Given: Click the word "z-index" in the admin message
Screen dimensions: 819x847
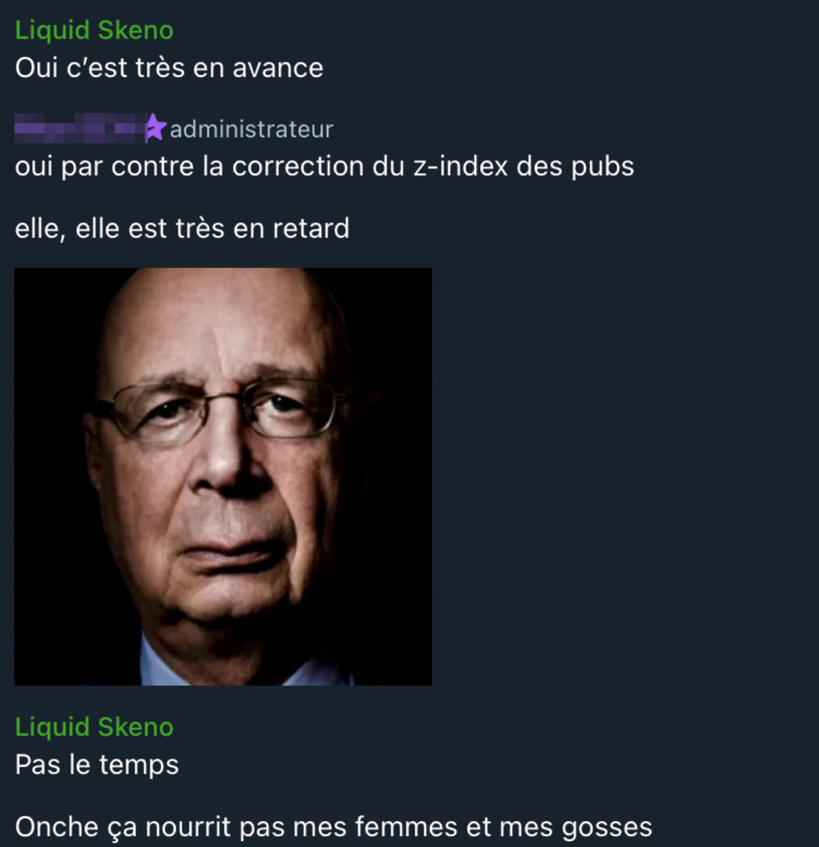Looking at the screenshot, I should point(460,166).
